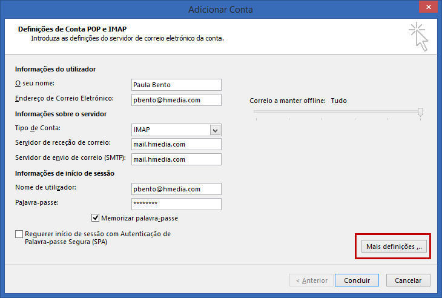The height and width of the screenshot is (298, 442).
Task: Click the 'Informações do utilizador' section label
Action: pyautogui.click(x=55, y=69)
